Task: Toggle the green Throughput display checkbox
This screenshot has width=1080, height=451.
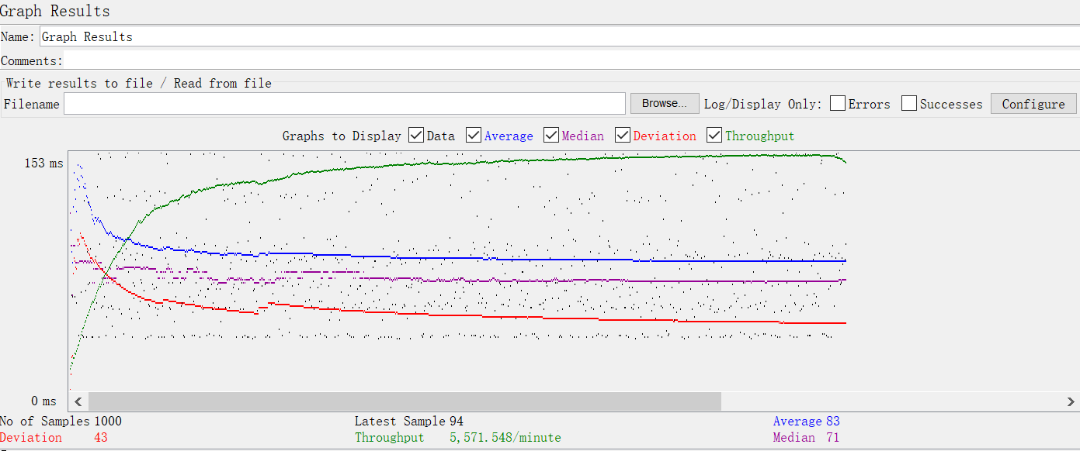Action: point(714,136)
